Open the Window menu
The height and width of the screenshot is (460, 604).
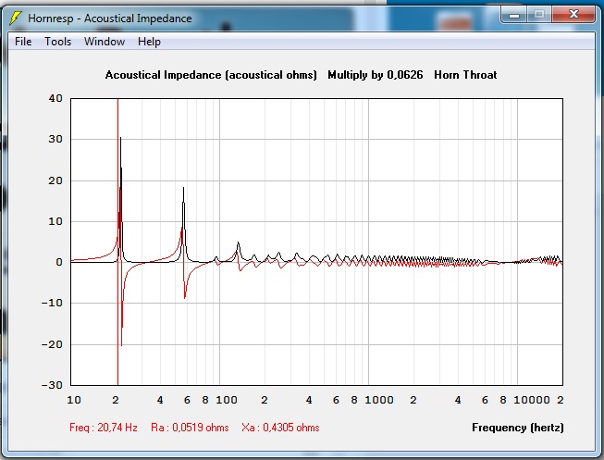point(105,42)
